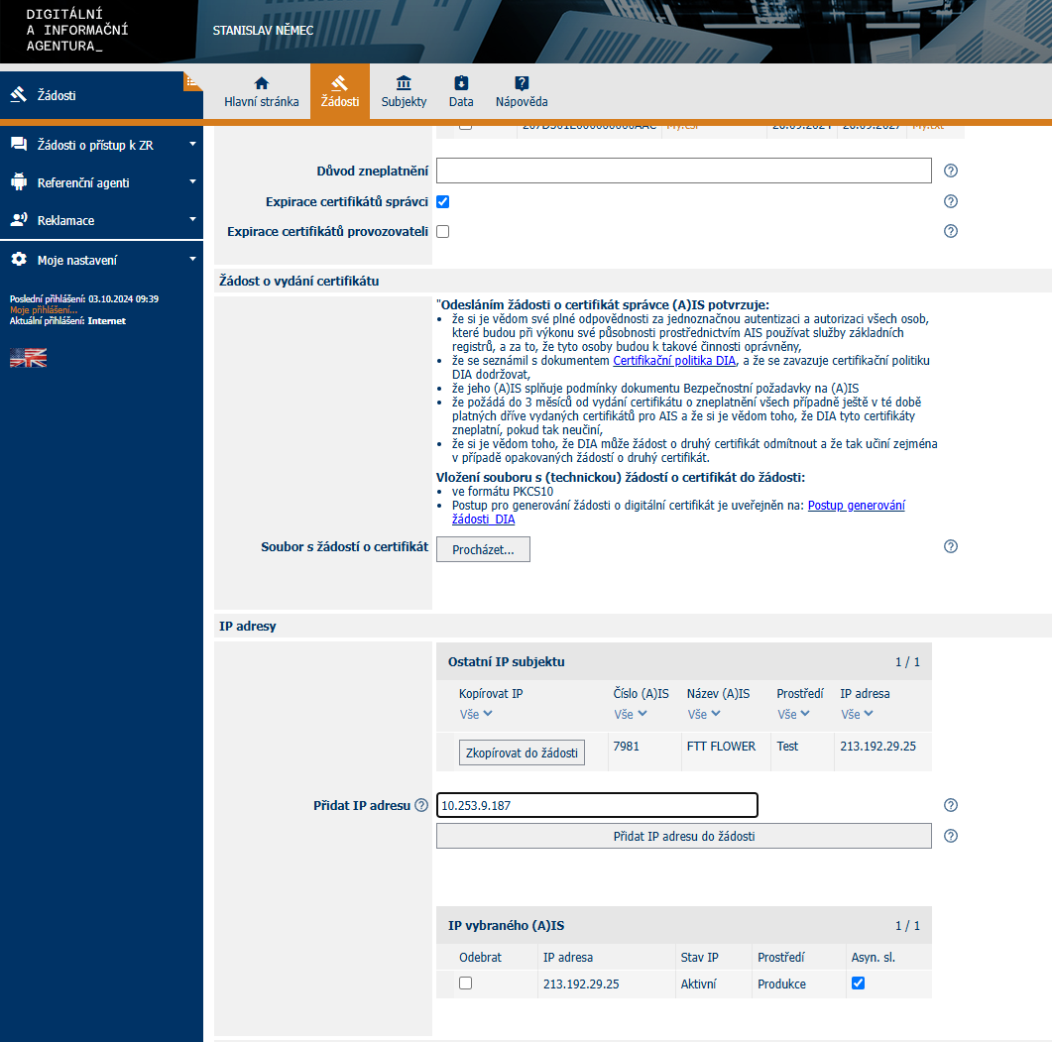Click Přidat IP adresu do žádosti button
The height and width of the screenshot is (1042, 1052).
(x=683, y=836)
